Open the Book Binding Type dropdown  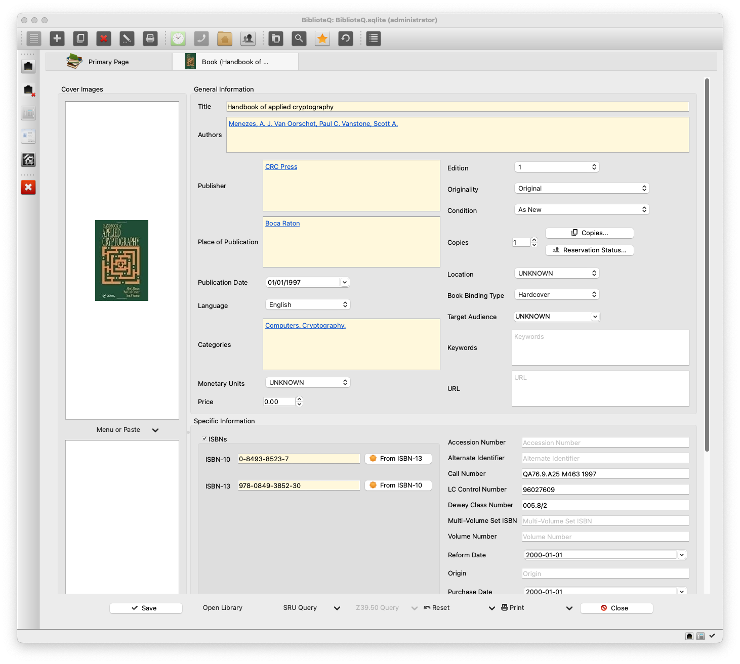click(557, 294)
